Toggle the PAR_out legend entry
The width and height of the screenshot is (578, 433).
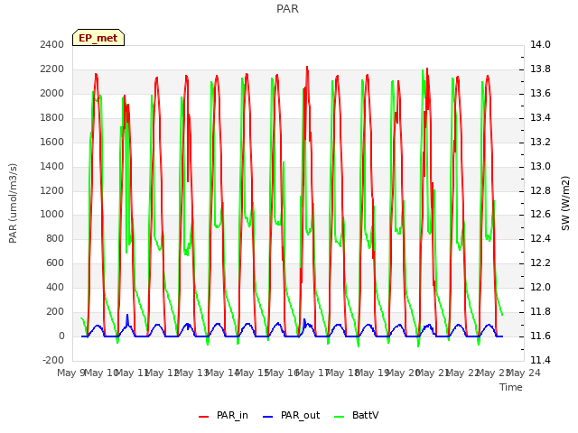pyautogui.click(x=291, y=416)
